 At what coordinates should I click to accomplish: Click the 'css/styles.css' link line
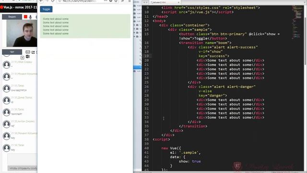click(211, 8)
